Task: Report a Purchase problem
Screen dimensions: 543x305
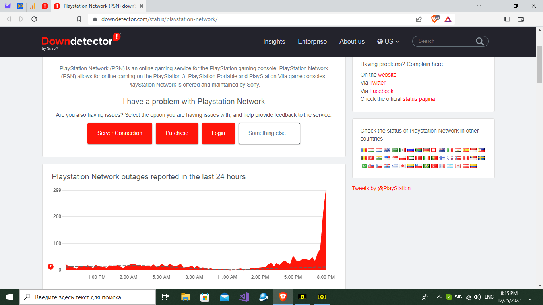Action: [x=177, y=133]
